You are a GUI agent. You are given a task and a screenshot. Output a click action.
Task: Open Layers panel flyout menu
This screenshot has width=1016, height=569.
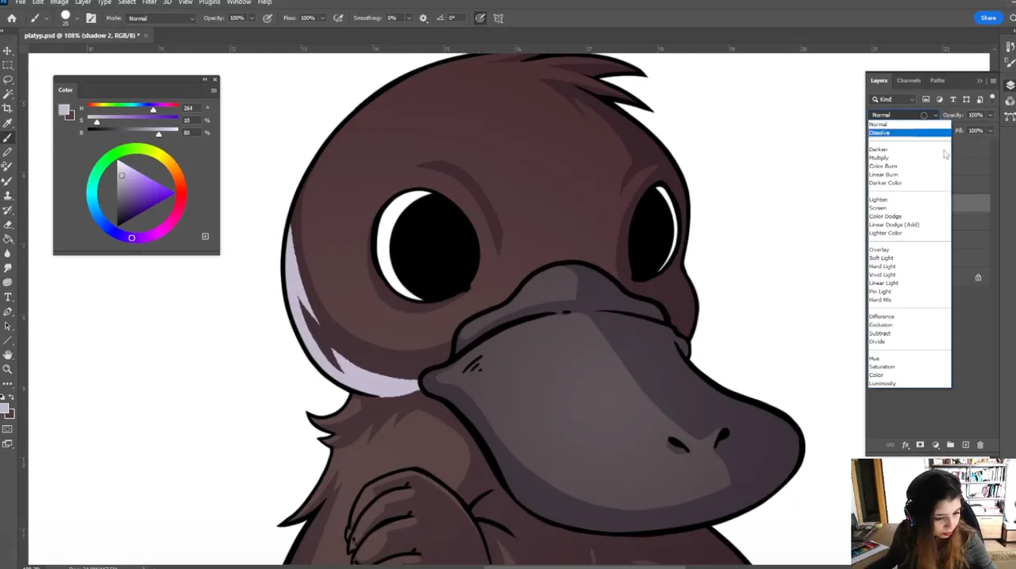[x=993, y=80]
